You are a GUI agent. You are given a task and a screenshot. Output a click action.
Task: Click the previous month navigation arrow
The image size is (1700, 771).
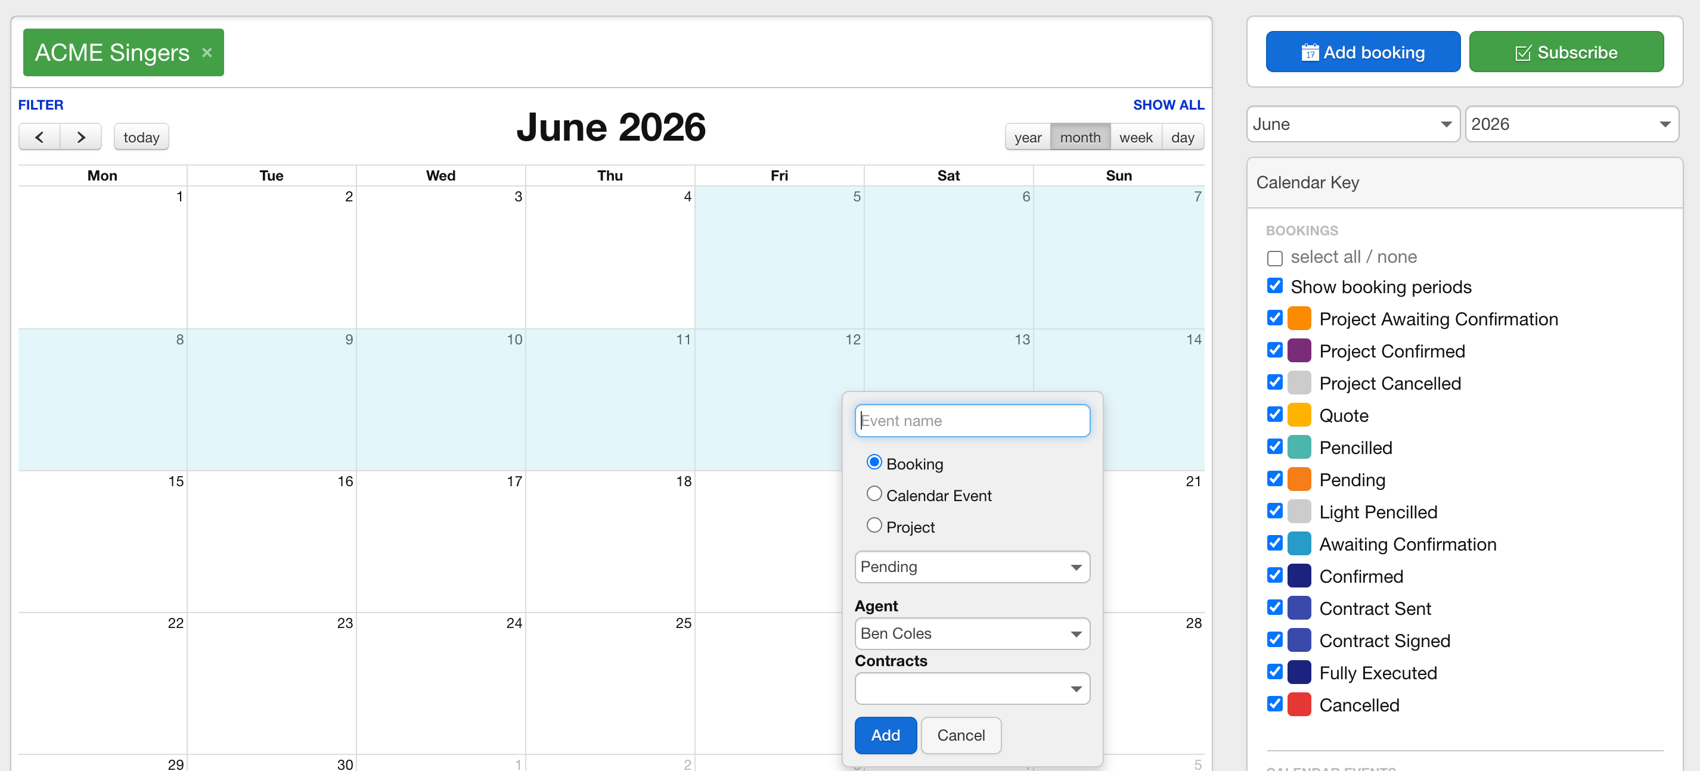click(39, 136)
